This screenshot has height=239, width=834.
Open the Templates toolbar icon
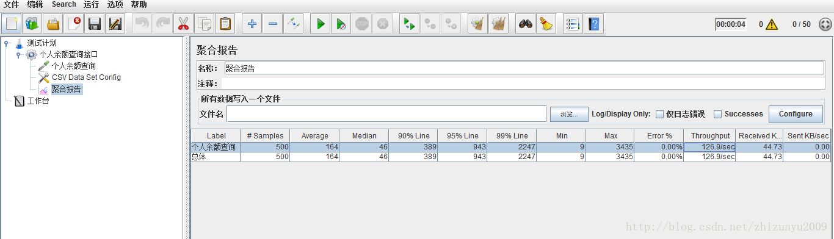[32, 24]
